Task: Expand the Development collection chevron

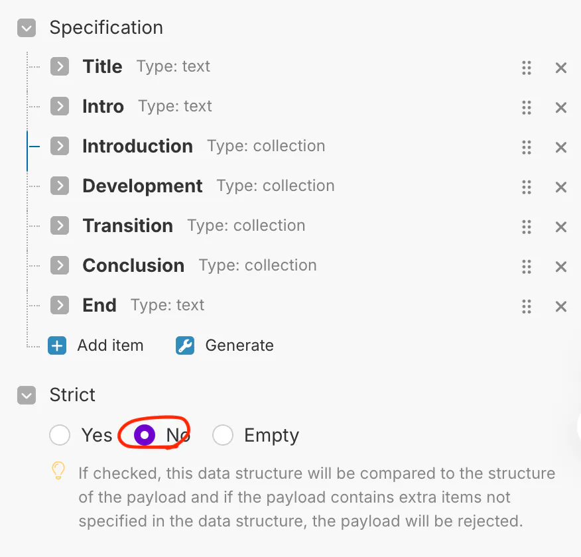Action: pyautogui.click(x=60, y=186)
